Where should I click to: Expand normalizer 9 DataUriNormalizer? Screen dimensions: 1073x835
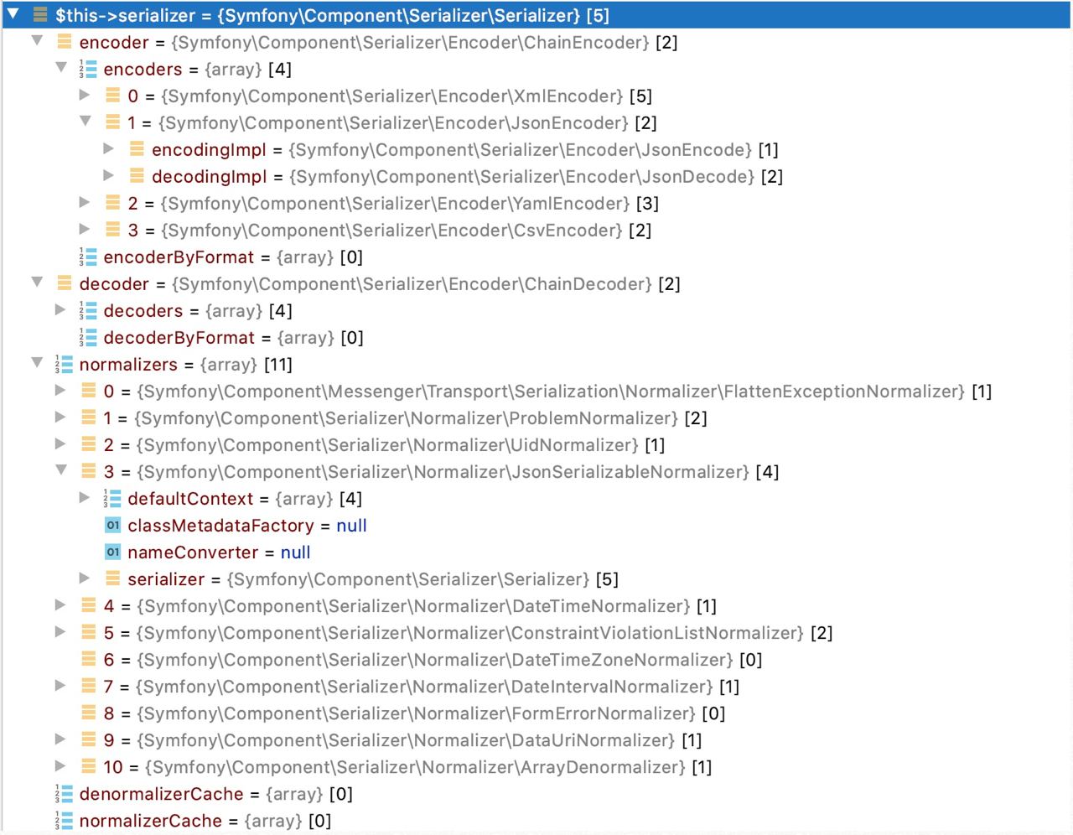click(60, 739)
